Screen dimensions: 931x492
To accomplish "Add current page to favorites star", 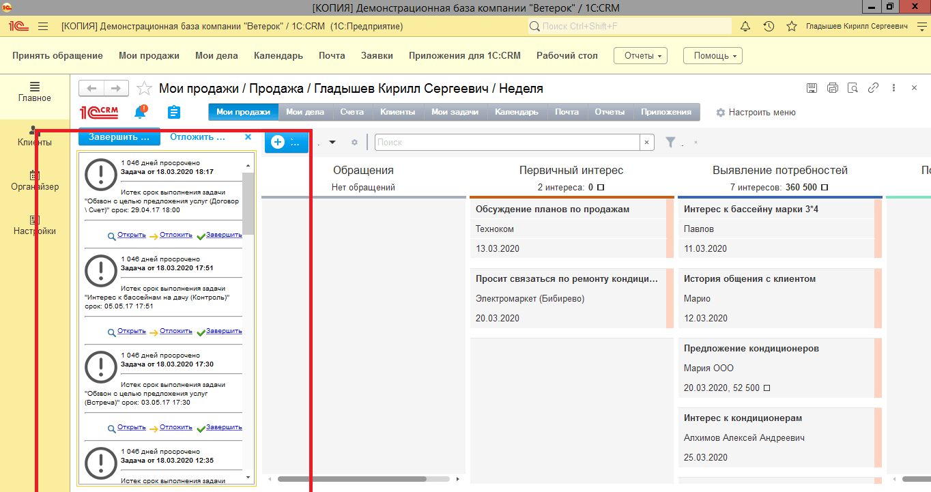I will pyautogui.click(x=144, y=88).
